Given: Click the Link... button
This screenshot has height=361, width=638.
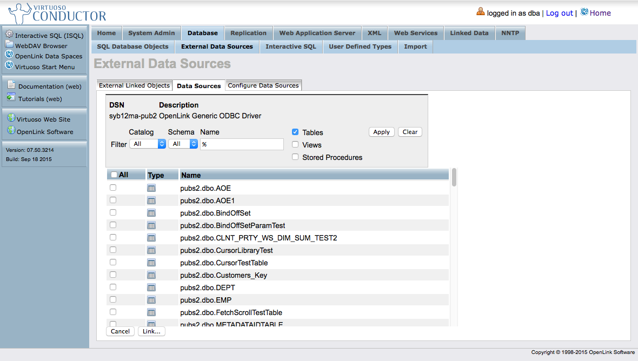Looking at the screenshot, I should 151,331.
